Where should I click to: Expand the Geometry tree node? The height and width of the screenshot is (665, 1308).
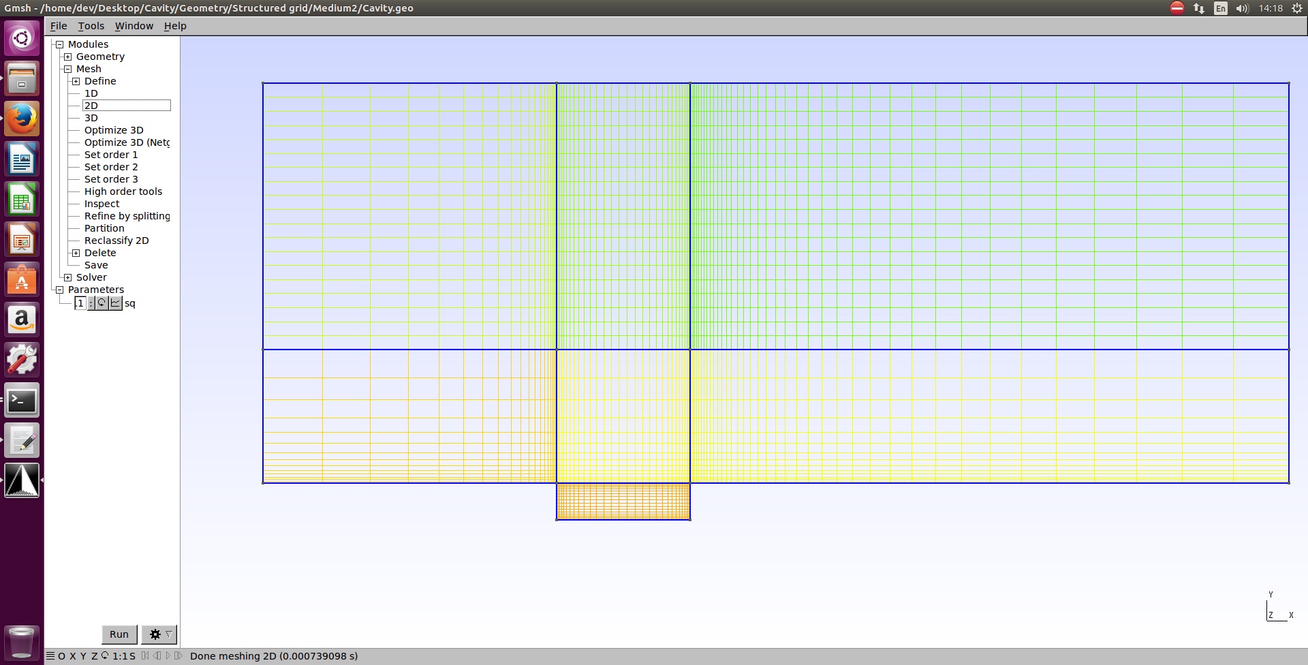point(67,57)
